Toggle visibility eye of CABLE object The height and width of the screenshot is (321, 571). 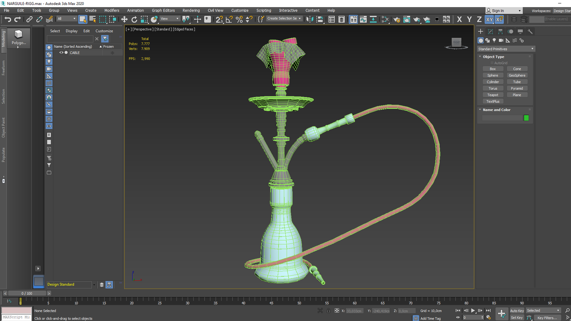click(x=61, y=53)
